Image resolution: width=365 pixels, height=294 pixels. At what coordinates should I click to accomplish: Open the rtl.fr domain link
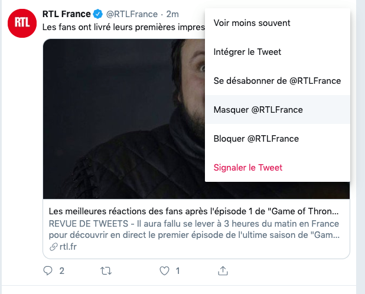68,247
